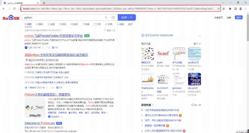Switch to the 视频 search tab

coord(51,24)
